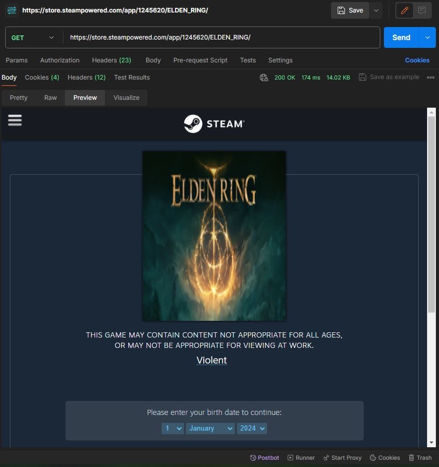439x467 pixels.
Task: Click the 200 OK status text
Action: pos(285,77)
